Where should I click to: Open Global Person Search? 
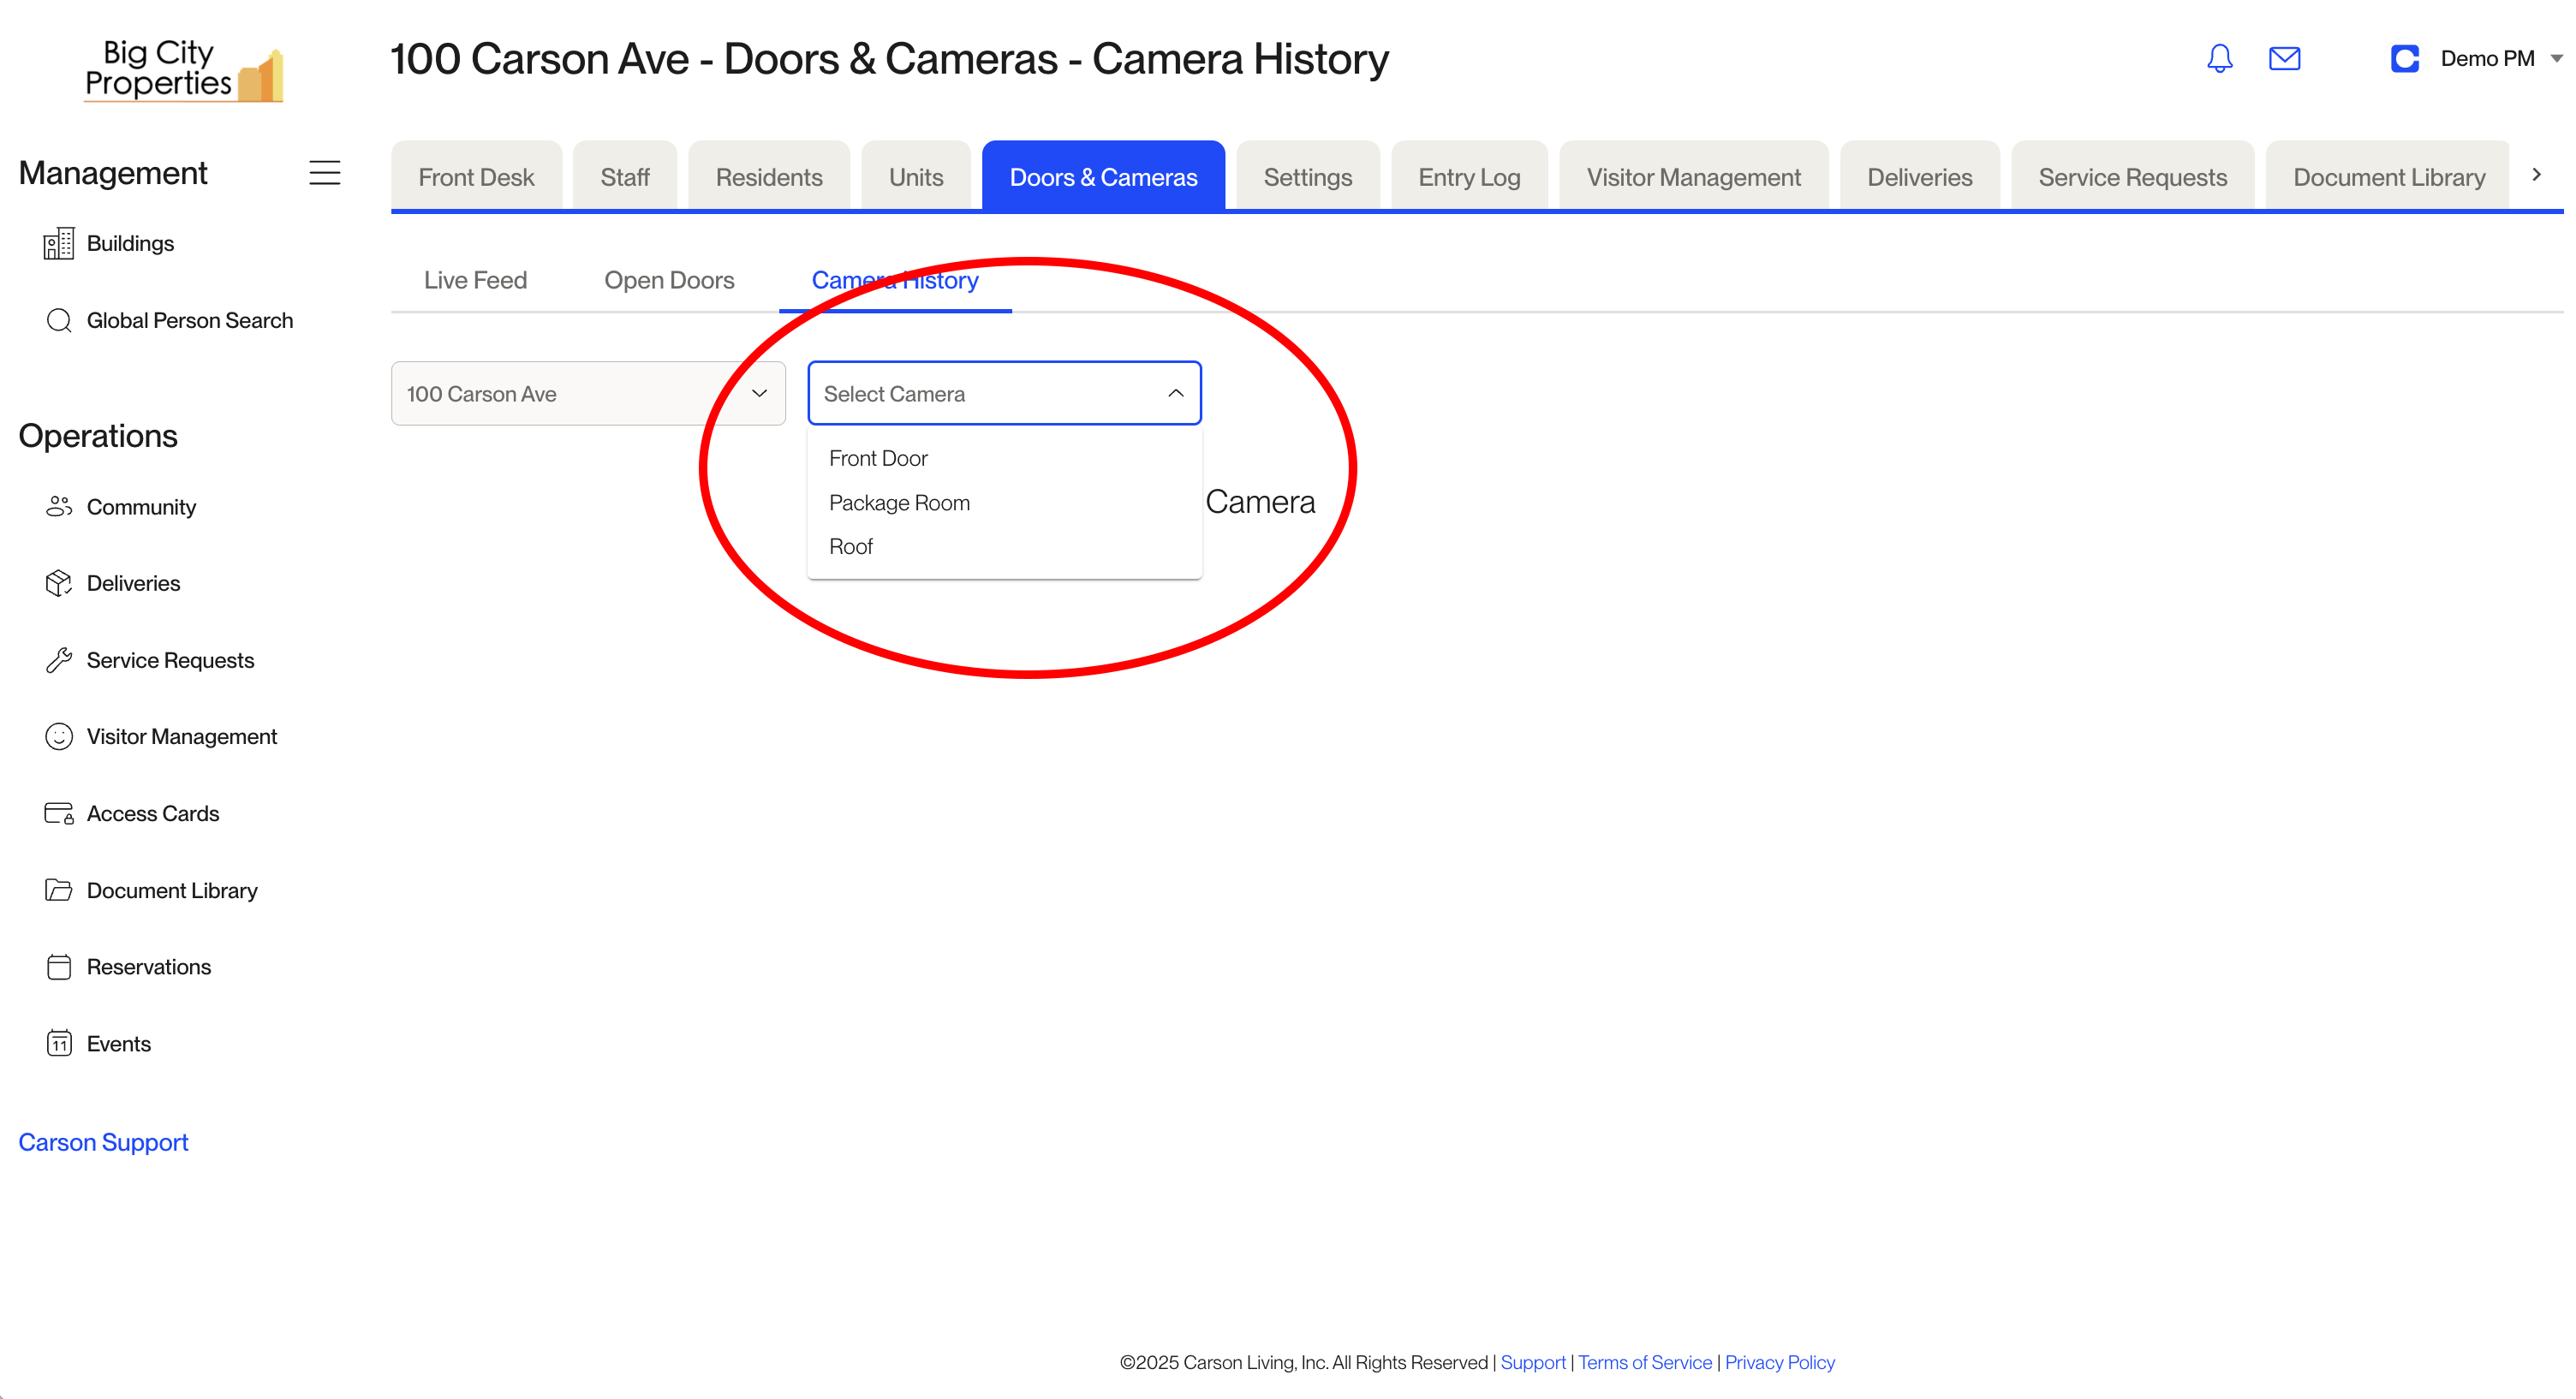189,320
